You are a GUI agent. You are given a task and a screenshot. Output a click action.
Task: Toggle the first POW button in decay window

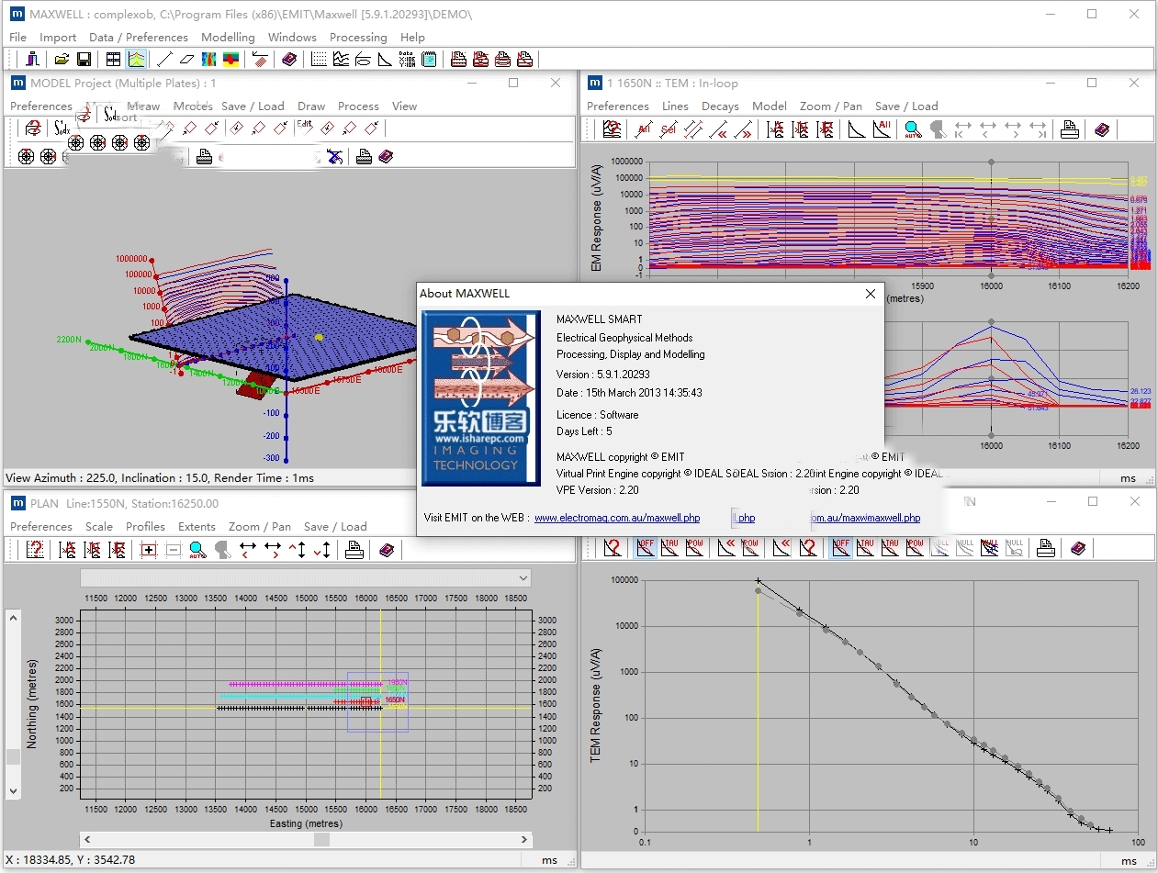click(695, 547)
